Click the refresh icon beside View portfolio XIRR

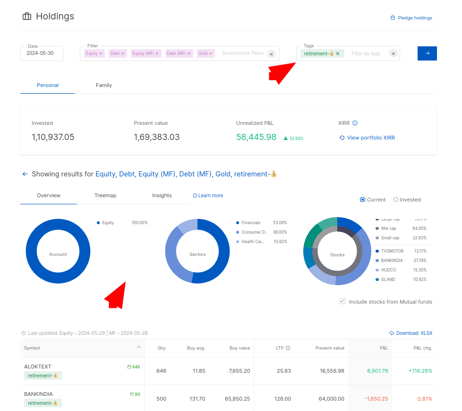click(x=343, y=138)
